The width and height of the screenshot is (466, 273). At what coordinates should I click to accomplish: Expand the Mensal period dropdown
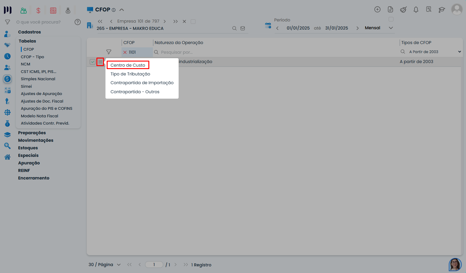tap(391, 28)
